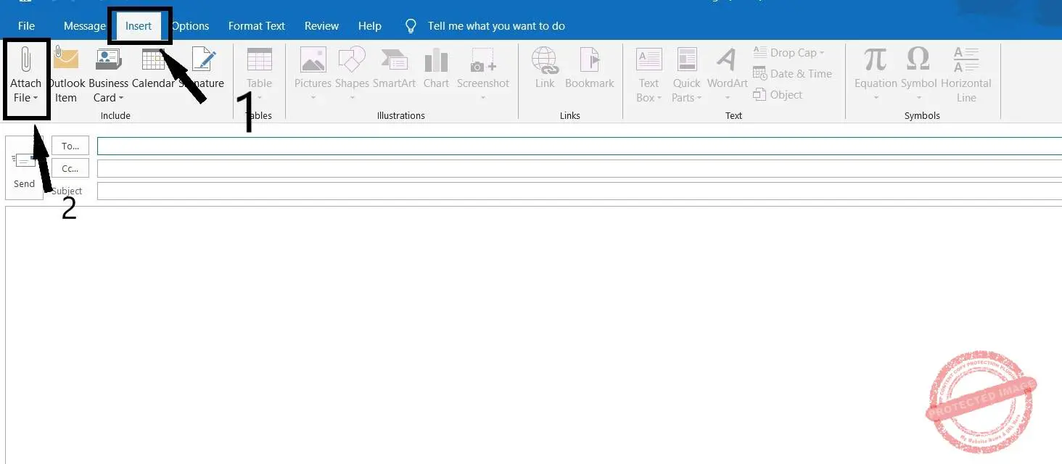Switch to the Format Text ribbon tab
Screen dimensions: 1062x464
(257, 25)
